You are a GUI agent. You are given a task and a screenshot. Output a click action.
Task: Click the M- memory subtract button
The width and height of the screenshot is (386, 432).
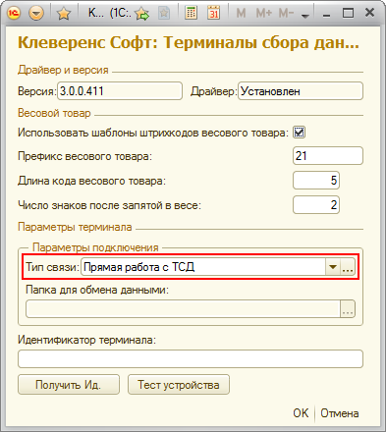[286, 14]
